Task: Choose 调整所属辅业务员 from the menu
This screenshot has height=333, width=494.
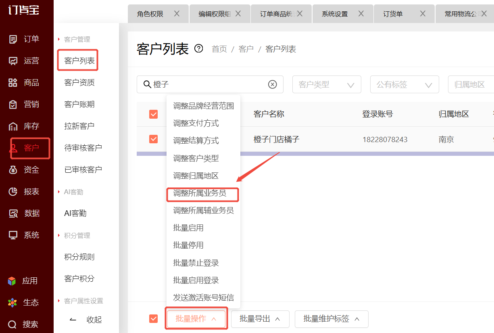Action: [x=203, y=210]
